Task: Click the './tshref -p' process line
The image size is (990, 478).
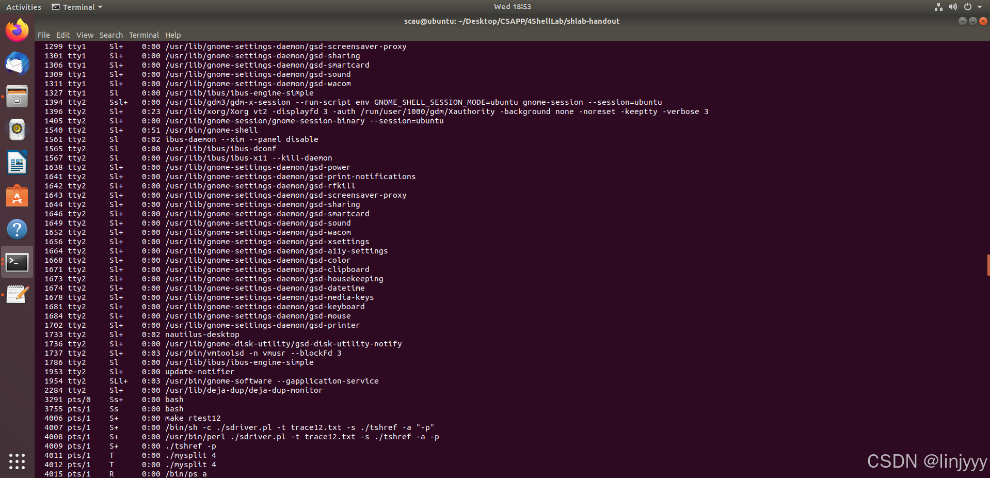Action: click(130, 446)
